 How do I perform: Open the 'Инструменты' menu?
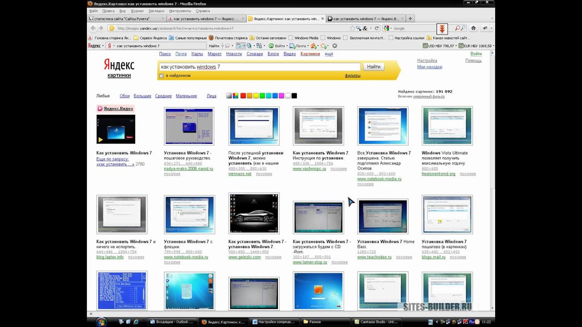point(180,10)
